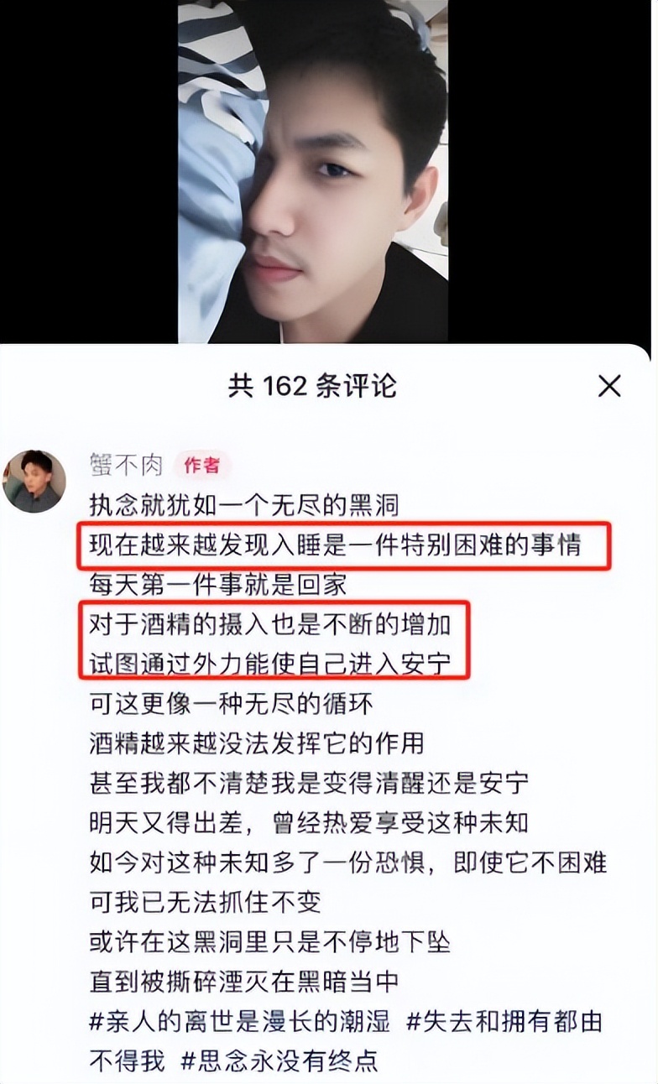Screen dimensions: 658x1084
Task: Open hashtag #思念永没有终点
Action: pos(280,1061)
